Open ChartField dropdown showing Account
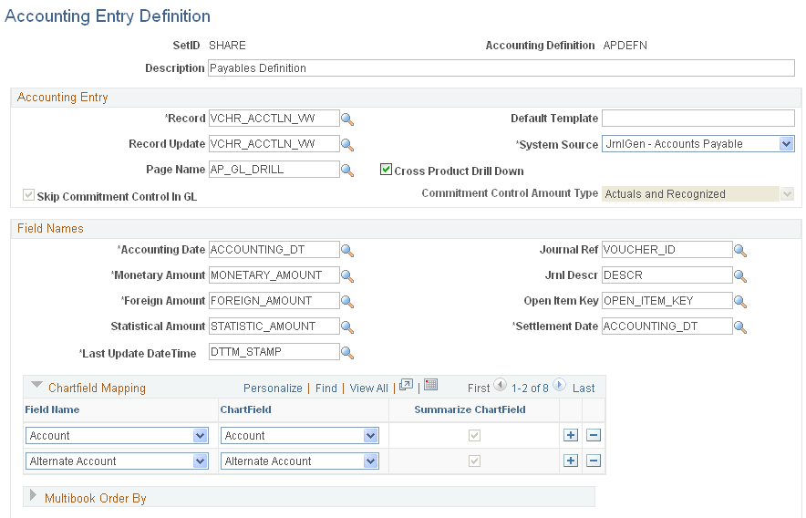The width and height of the screenshot is (806, 518). [x=300, y=436]
